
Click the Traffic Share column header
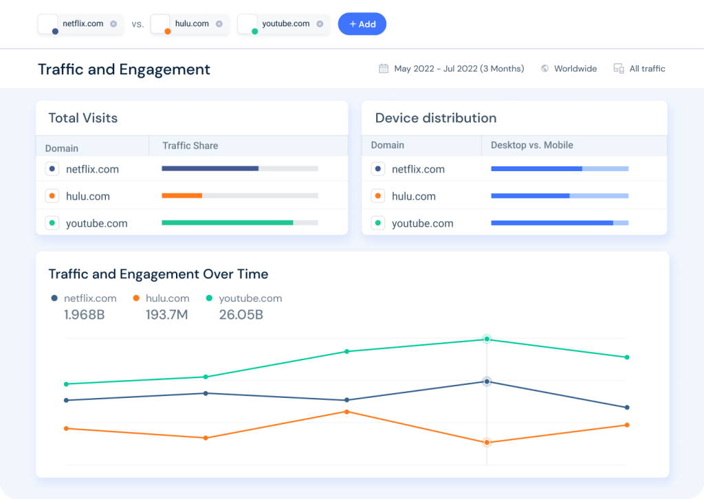coord(190,146)
